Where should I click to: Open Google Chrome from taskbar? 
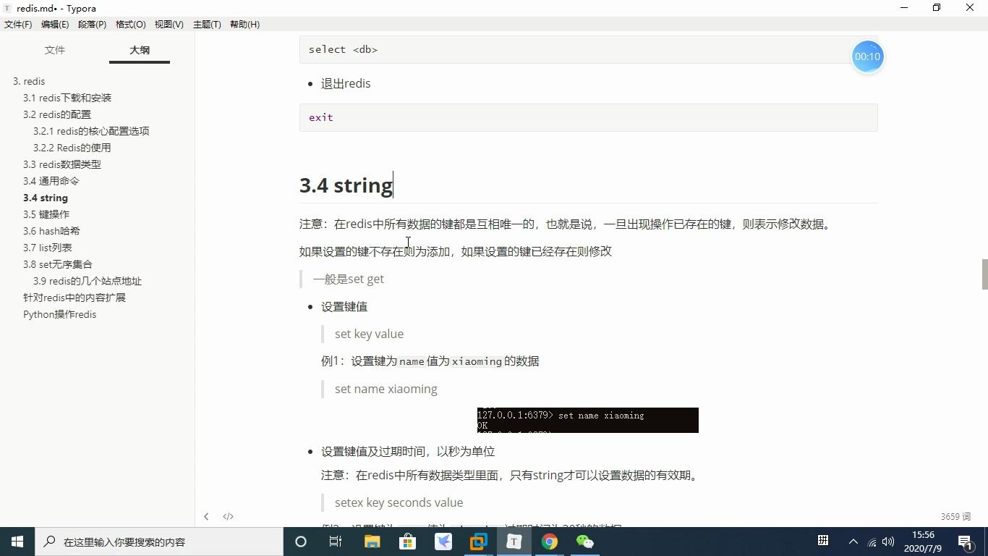[549, 542]
